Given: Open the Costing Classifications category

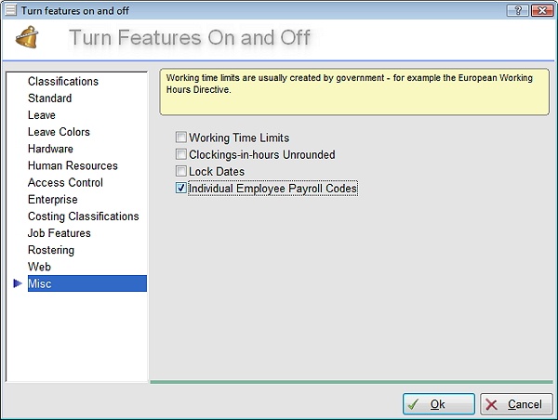Looking at the screenshot, I should (83, 217).
